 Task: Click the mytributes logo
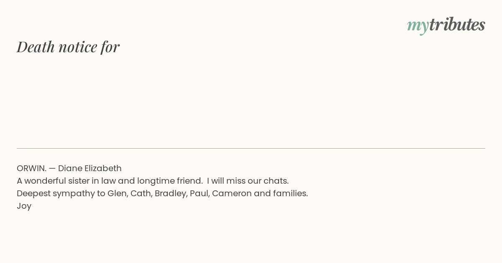446,25
